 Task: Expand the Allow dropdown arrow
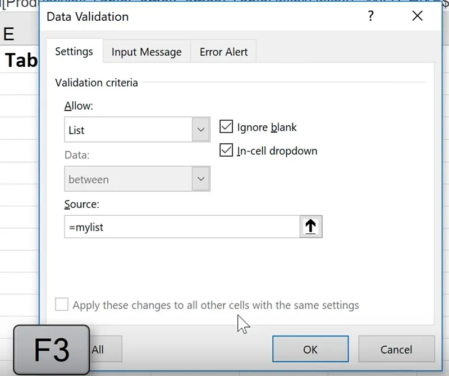tap(201, 130)
